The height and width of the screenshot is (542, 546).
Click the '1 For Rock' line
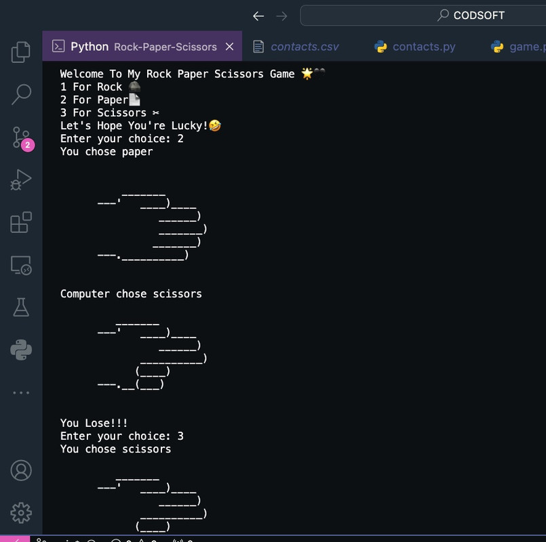100,87
